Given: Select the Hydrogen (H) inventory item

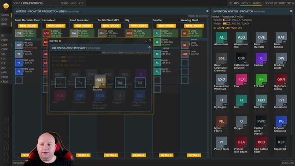Looking at the screenshot, I should pyautogui.click(x=221, y=100).
